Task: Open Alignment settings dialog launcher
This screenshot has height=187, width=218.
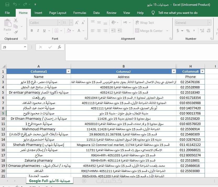Action: (x=171, y=39)
